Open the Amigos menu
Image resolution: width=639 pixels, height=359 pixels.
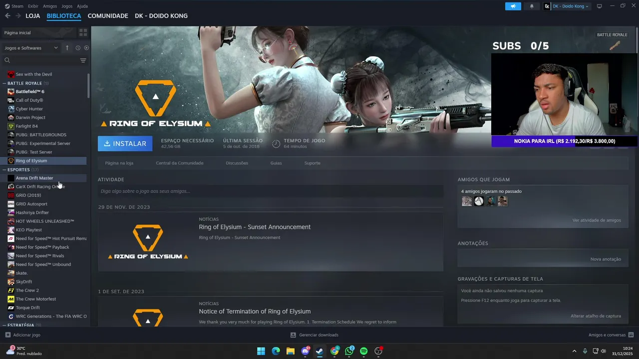coord(50,6)
